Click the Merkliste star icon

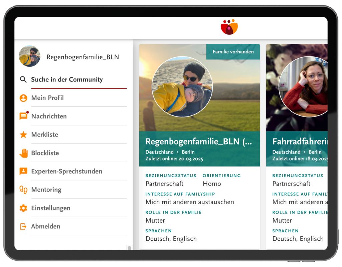23,135
